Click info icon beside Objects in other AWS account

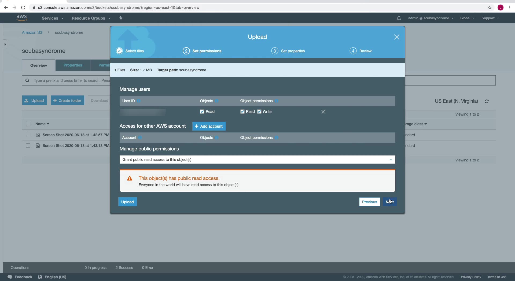(x=217, y=138)
